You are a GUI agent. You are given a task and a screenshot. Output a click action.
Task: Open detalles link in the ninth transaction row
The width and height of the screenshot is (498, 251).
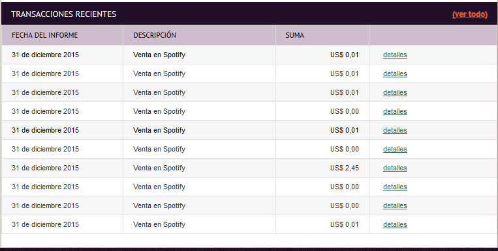[395, 205]
